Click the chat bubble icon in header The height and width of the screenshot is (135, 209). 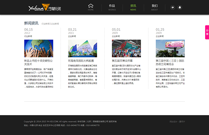click(173, 7)
